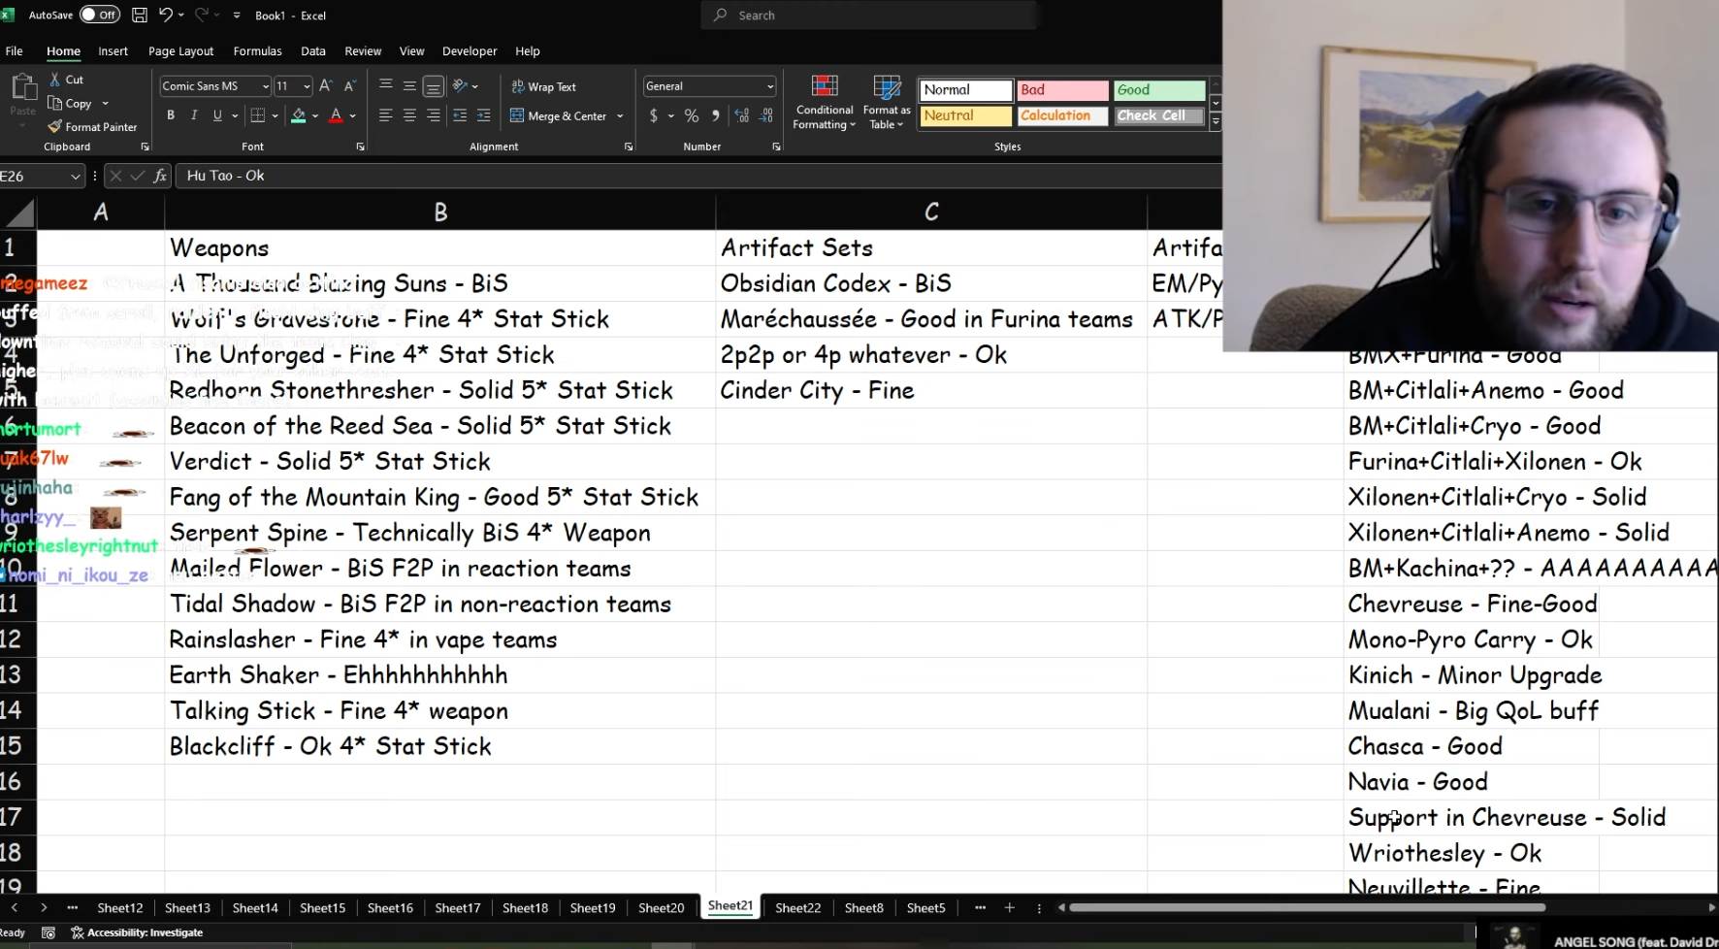
Task: Enable Wrap Text
Action: pyautogui.click(x=543, y=86)
